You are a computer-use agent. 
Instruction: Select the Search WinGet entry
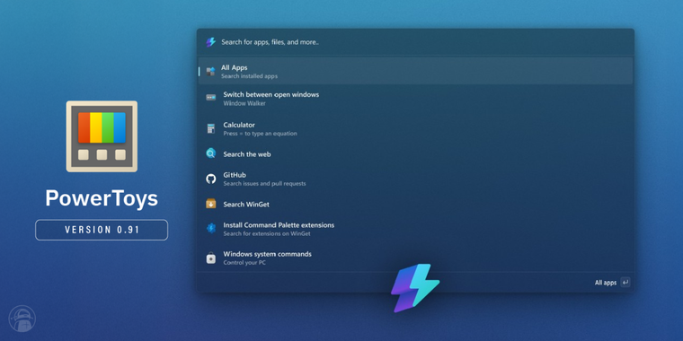pyautogui.click(x=415, y=204)
